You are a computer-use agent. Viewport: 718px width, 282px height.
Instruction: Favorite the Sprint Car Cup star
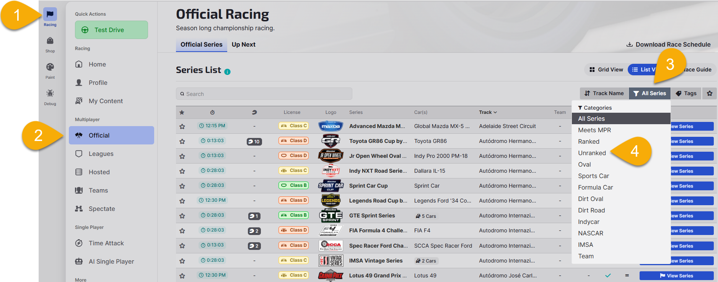[182, 186]
